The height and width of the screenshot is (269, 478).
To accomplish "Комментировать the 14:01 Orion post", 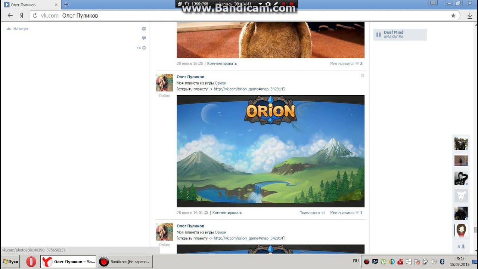I will [227, 213].
